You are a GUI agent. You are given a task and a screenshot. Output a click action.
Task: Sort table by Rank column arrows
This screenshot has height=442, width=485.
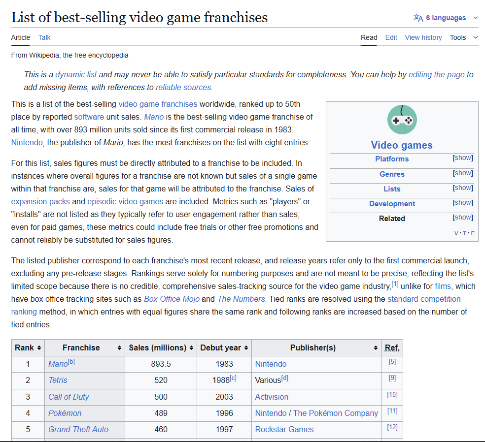[x=39, y=348]
